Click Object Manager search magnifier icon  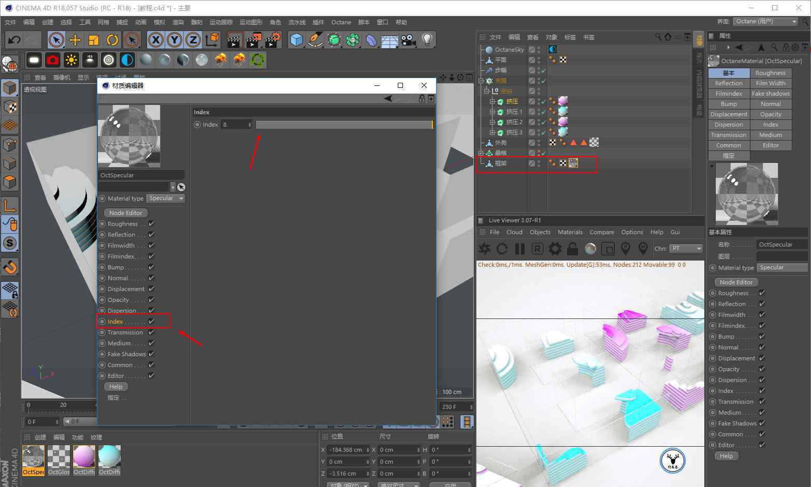tap(658, 37)
